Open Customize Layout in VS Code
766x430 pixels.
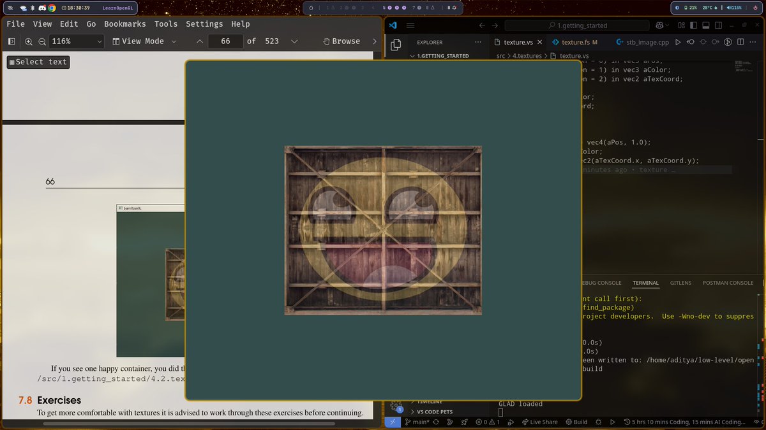tap(682, 25)
